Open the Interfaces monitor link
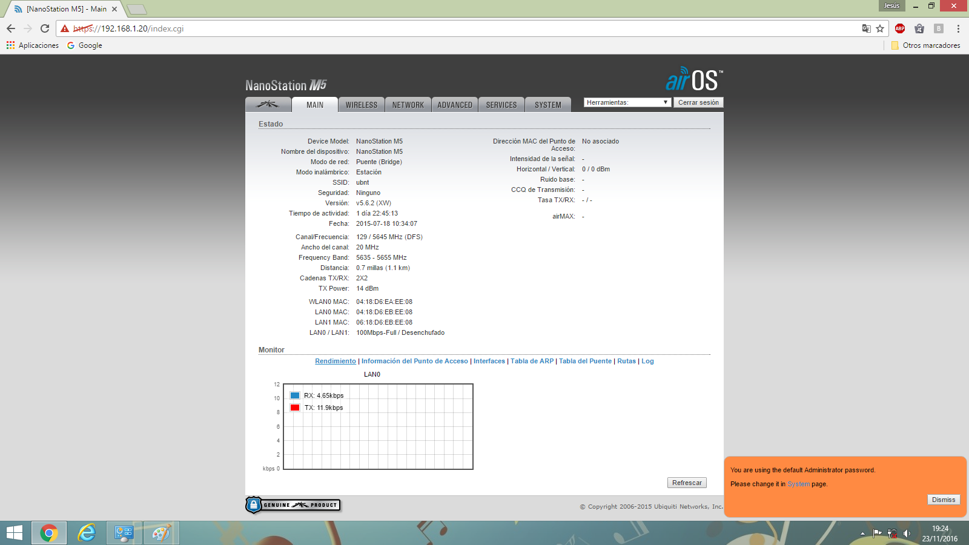Viewport: 969px width, 545px height. [489, 361]
